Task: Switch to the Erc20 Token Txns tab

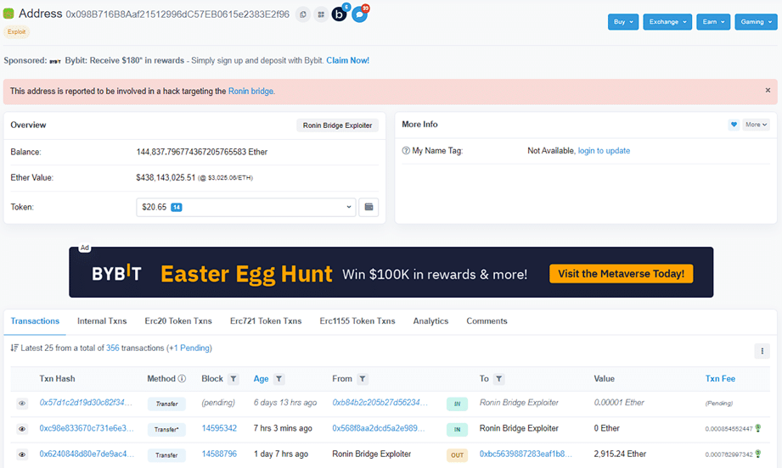Action: click(x=178, y=321)
